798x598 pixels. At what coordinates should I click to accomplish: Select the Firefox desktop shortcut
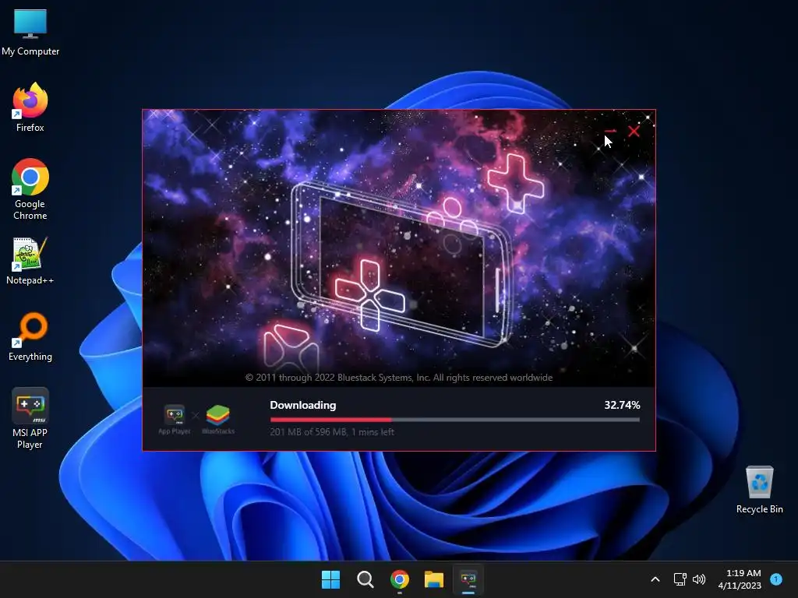point(30,107)
